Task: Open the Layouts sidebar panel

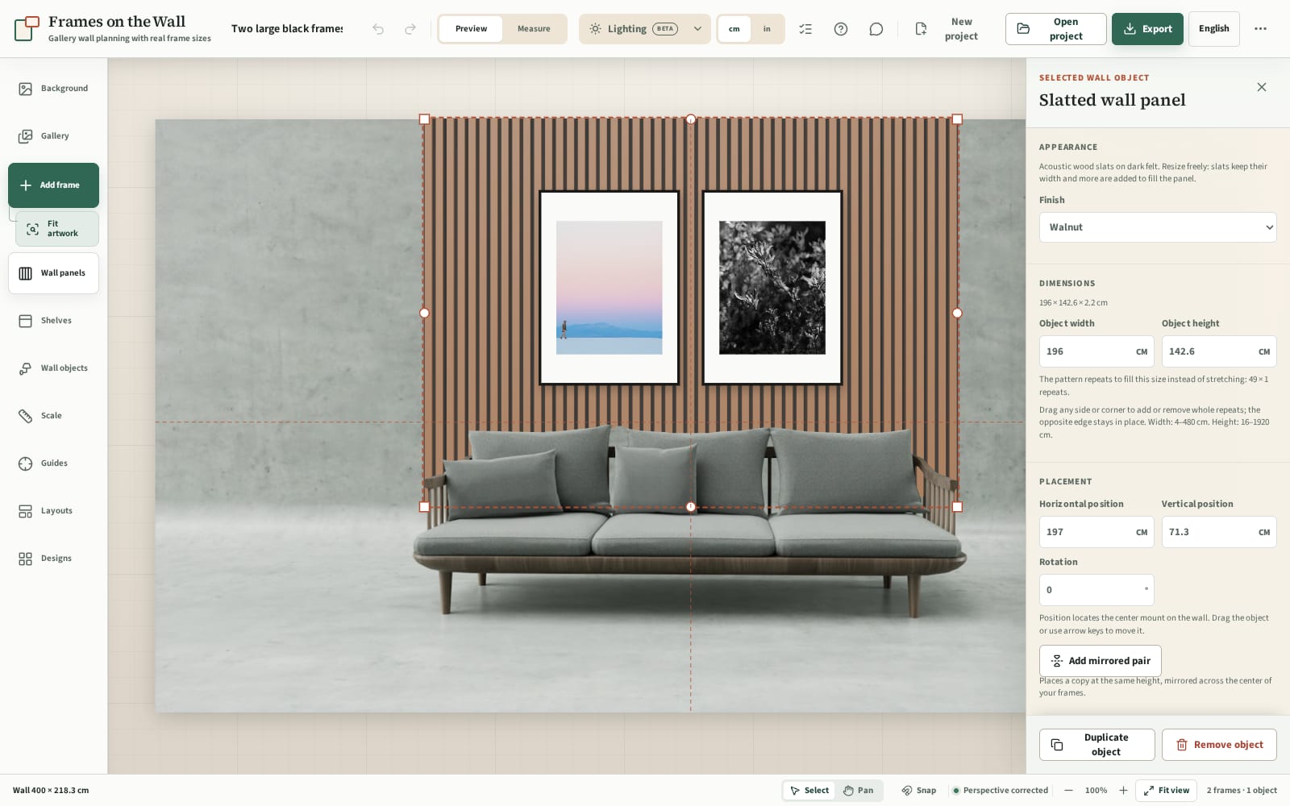Action: point(54,511)
